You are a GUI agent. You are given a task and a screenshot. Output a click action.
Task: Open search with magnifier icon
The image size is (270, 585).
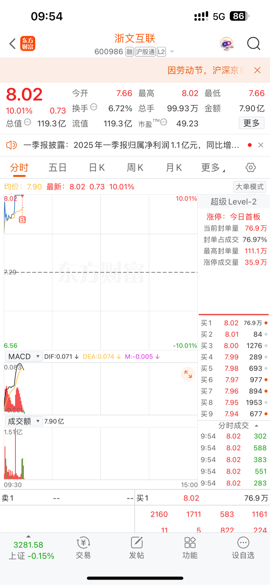click(253, 44)
